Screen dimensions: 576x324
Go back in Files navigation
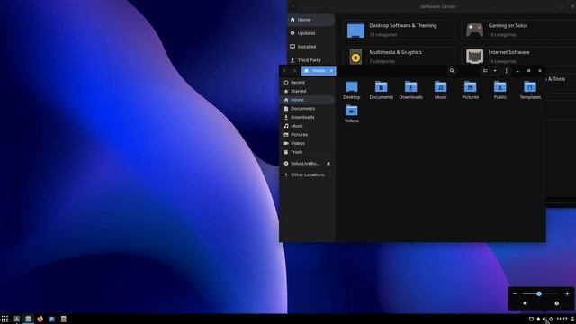pyautogui.click(x=284, y=71)
